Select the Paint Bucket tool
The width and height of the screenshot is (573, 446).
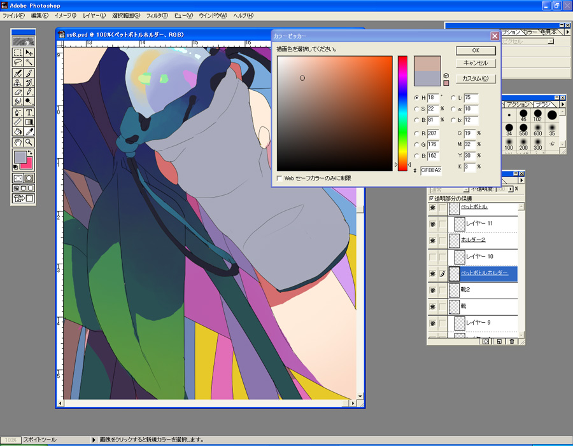point(18,131)
